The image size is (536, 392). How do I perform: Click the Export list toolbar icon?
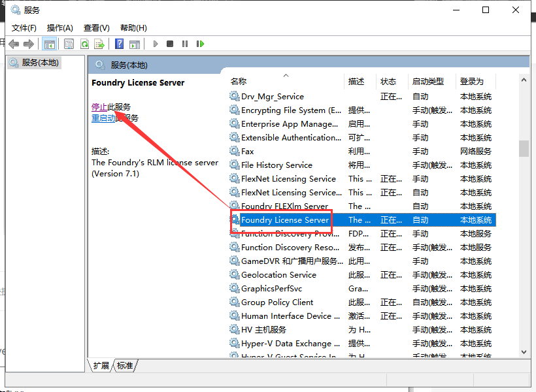pyautogui.click(x=99, y=44)
